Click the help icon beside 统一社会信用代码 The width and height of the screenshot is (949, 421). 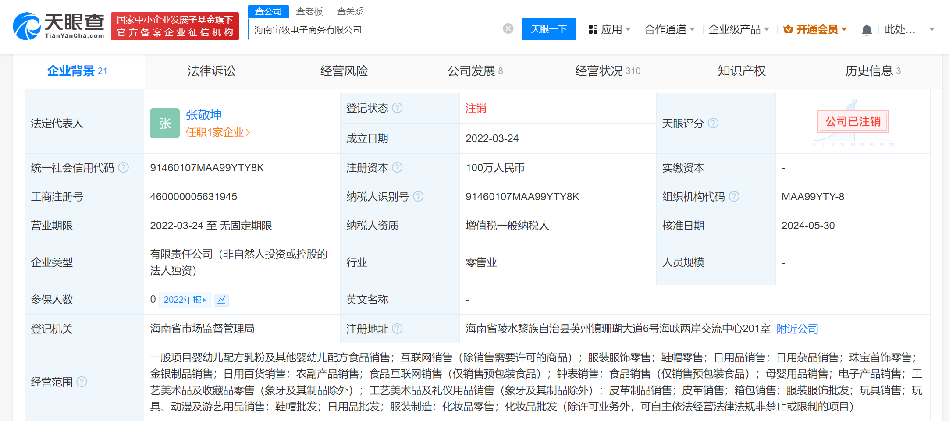tap(124, 167)
